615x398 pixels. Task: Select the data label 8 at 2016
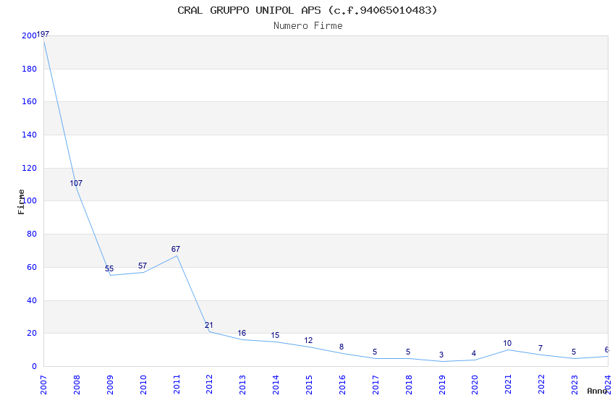[x=342, y=347]
